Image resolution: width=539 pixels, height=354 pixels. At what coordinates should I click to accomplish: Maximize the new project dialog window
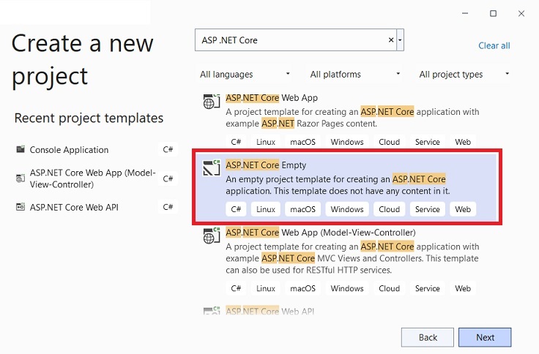(493, 13)
